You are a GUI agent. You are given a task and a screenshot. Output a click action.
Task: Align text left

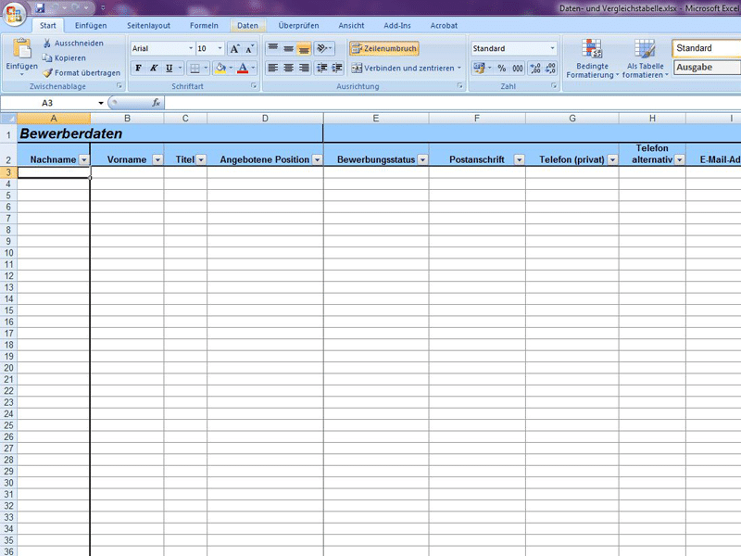272,68
